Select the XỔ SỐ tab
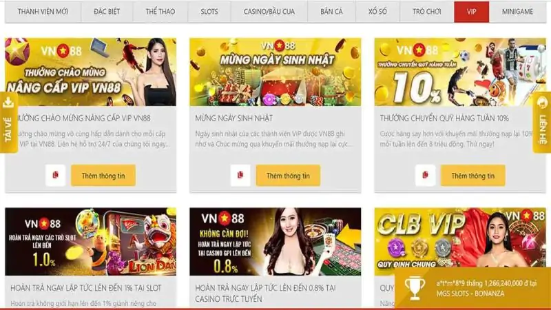Image resolution: width=551 pixels, height=310 pixels. pyautogui.click(x=377, y=12)
